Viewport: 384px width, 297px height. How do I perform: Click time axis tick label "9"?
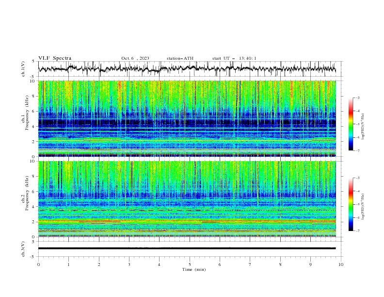pyautogui.click(x=310, y=264)
